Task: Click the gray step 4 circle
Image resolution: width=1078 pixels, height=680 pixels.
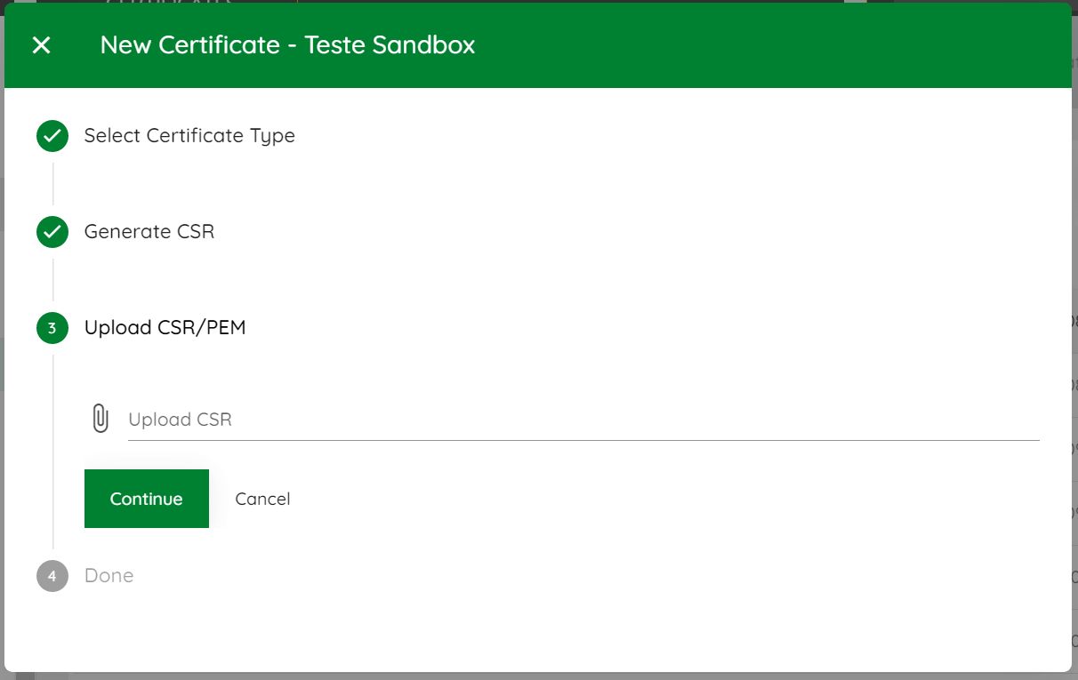Action: [52, 576]
